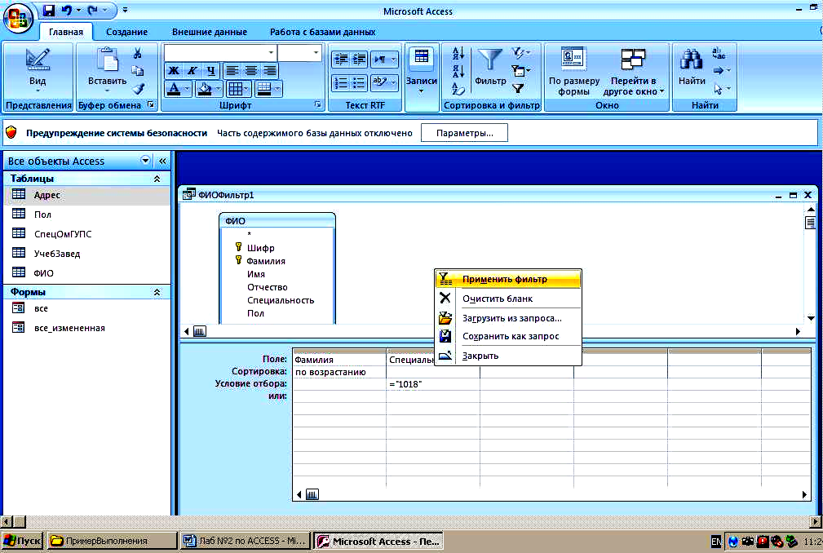Copy with the clipboard copy icon
Image resolution: width=823 pixels, height=553 pixels.
click(138, 71)
